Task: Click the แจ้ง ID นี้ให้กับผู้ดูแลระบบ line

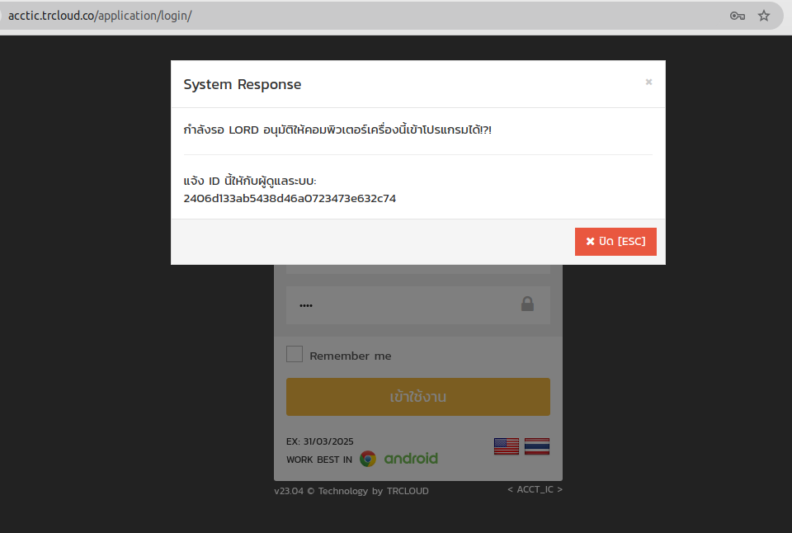Action: [x=249, y=181]
